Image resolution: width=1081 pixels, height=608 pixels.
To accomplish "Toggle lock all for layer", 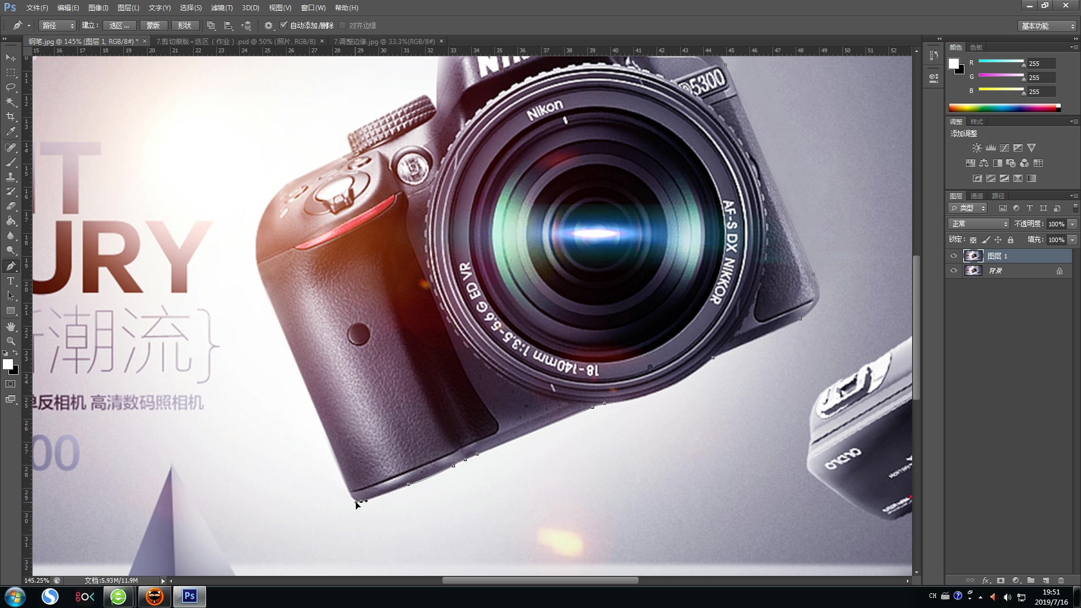I will coord(1010,240).
